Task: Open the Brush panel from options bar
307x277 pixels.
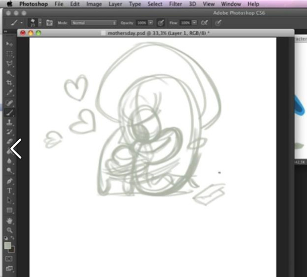Action: 49,23
